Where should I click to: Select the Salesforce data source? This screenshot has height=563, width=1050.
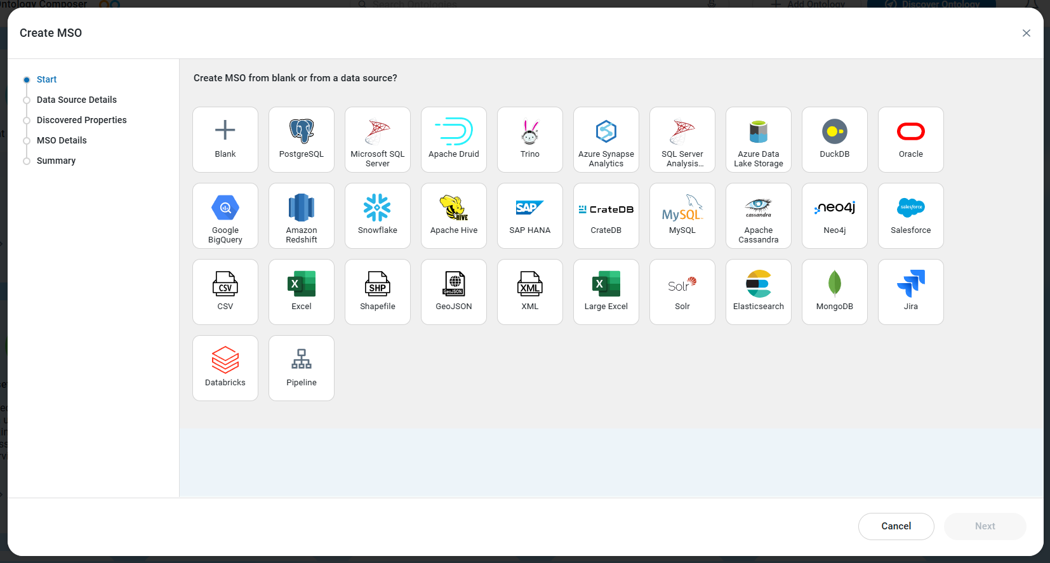click(x=911, y=216)
